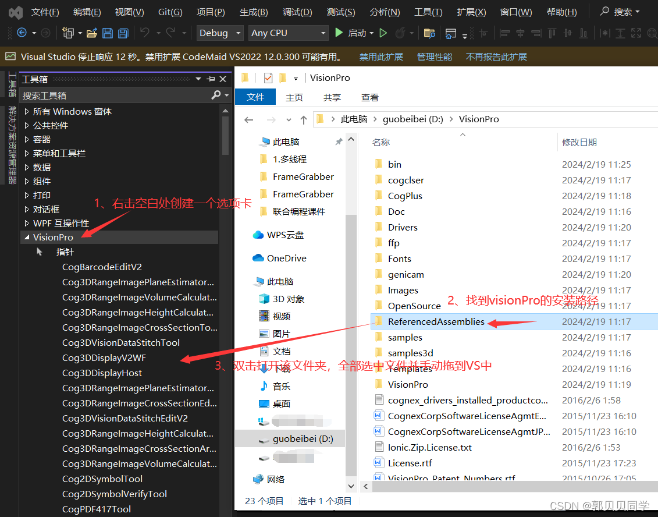This screenshot has height=517, width=658.
Task: Click guobeibei (D:) in Explorer address bar
Action: pos(412,119)
